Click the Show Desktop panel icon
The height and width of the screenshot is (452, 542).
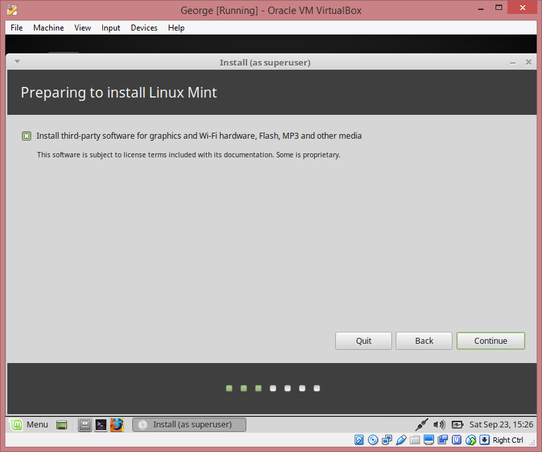coord(62,425)
